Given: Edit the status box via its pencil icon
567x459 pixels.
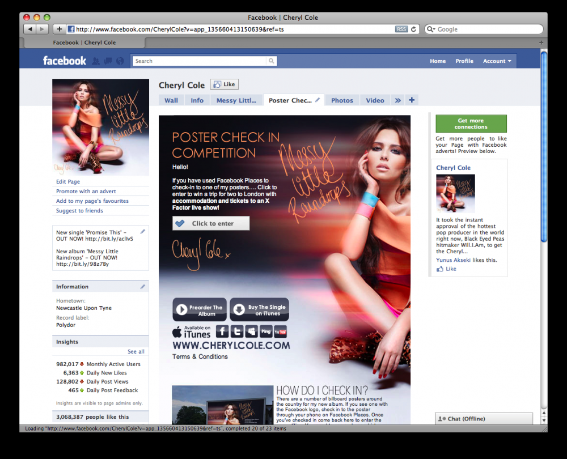Looking at the screenshot, I should point(143,232).
